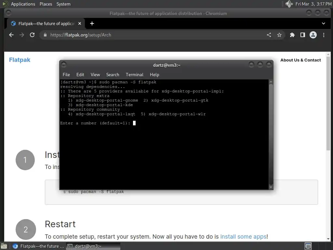Screen dimensions: 333x250
Task: Click the terminal scrollbar up arrow
Action: pyautogui.click(x=271, y=82)
